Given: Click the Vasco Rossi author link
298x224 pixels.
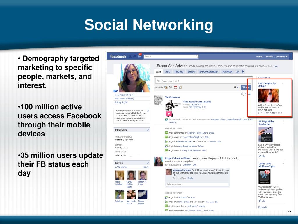Looking at the screenshot, I should coord(196,105).
